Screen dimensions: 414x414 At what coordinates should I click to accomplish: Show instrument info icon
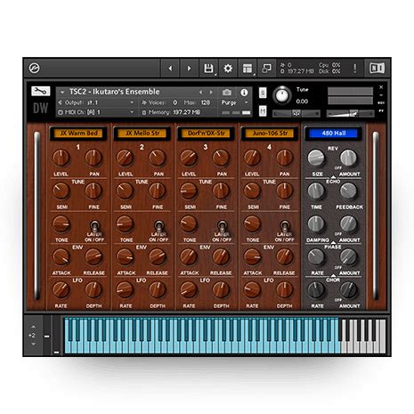[x=244, y=93]
